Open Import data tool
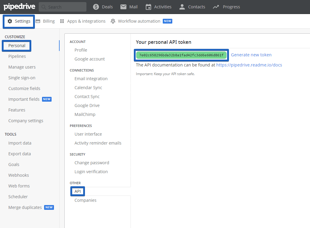 tap(20, 143)
